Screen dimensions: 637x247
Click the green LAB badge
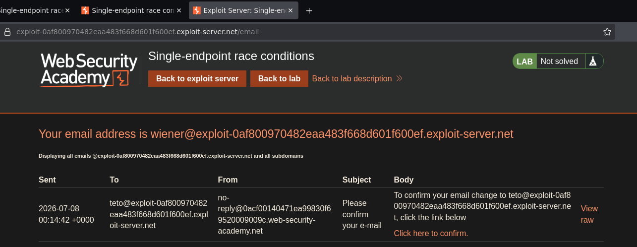(x=524, y=62)
